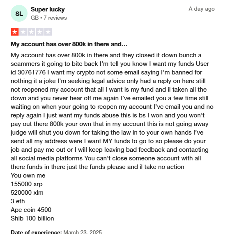Viewport: 239px width, 234px height.
Task: Click the SL avatar circle
Action: [19, 13]
